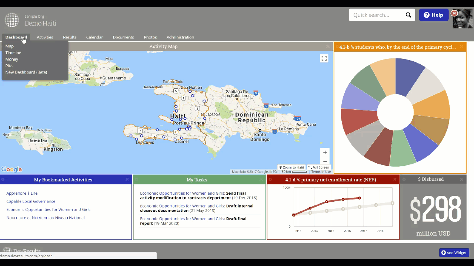Close the Activity Map widget
Viewport: 474px width, 266px height.
click(328, 47)
